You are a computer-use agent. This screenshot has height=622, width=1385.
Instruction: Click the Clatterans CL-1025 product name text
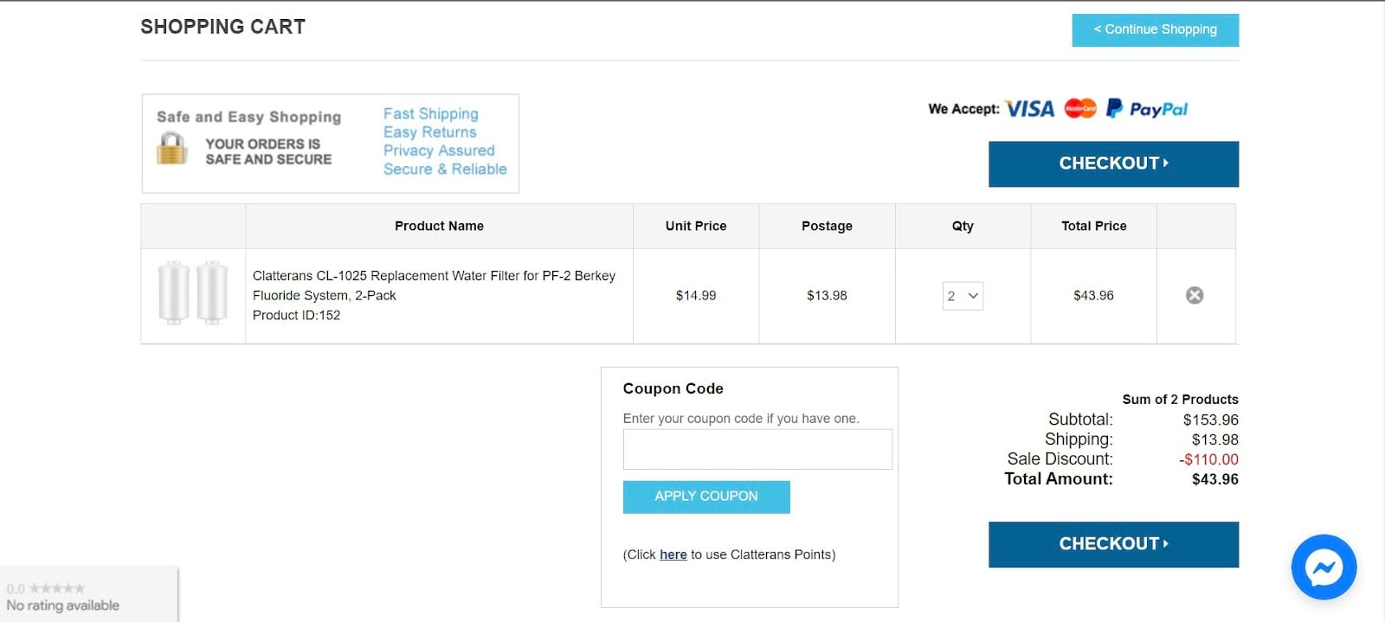(434, 285)
